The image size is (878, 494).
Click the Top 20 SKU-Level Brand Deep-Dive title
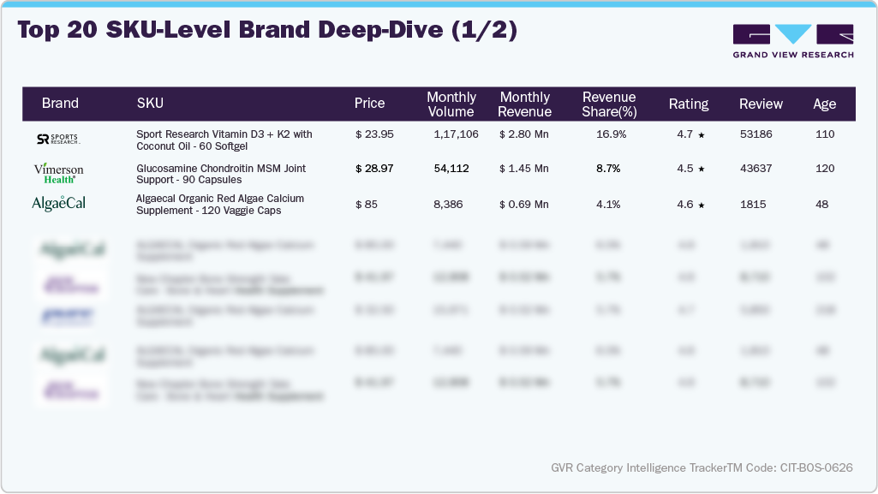point(267,30)
